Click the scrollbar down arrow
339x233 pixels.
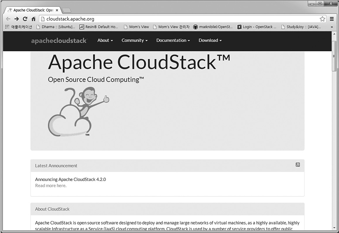point(334,228)
